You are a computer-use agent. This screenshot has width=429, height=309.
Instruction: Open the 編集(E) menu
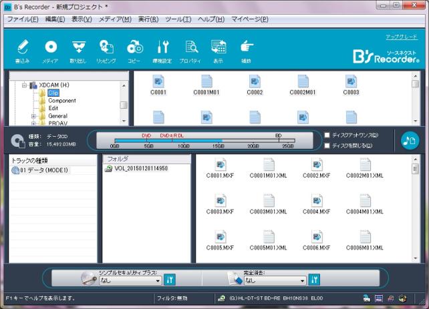tap(55, 19)
